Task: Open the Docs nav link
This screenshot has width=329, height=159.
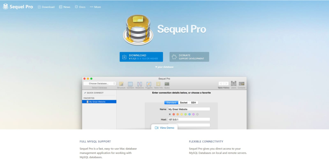Action: [80, 7]
